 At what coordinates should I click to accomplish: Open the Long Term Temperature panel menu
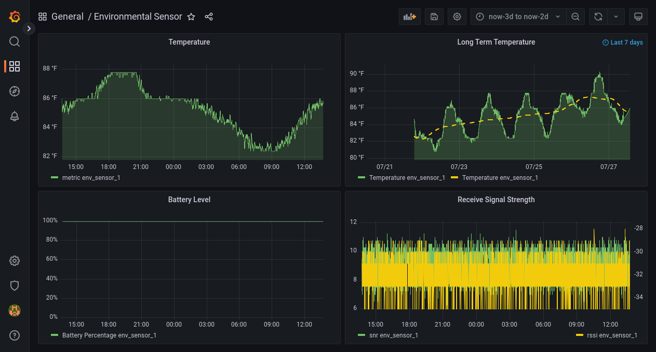click(x=496, y=42)
